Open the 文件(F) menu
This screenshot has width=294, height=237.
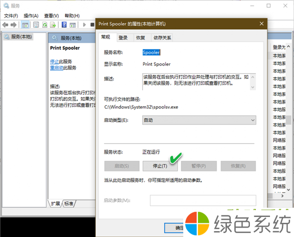[x=11, y=16]
